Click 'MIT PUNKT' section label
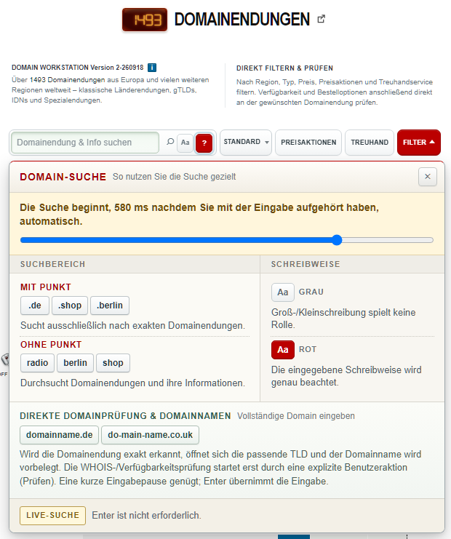This screenshot has width=451, height=539. (46, 287)
